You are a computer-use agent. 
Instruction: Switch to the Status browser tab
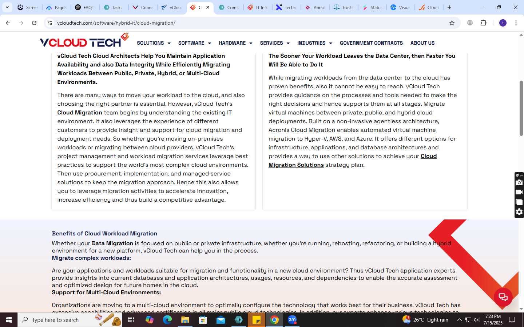pos(372,7)
